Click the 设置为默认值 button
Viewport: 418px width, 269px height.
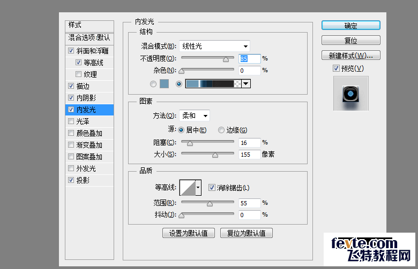coord(189,233)
